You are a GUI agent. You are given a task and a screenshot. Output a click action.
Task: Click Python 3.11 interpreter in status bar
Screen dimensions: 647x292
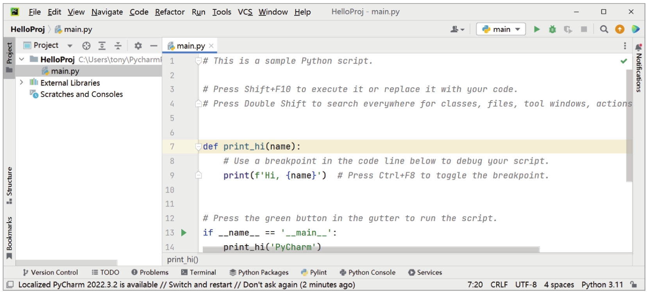click(602, 285)
